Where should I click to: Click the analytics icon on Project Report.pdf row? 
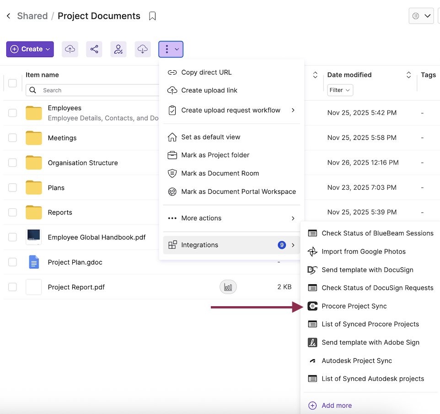[228, 287]
